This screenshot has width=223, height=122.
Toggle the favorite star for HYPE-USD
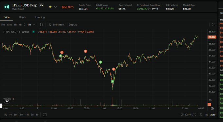click(x=51, y=7)
